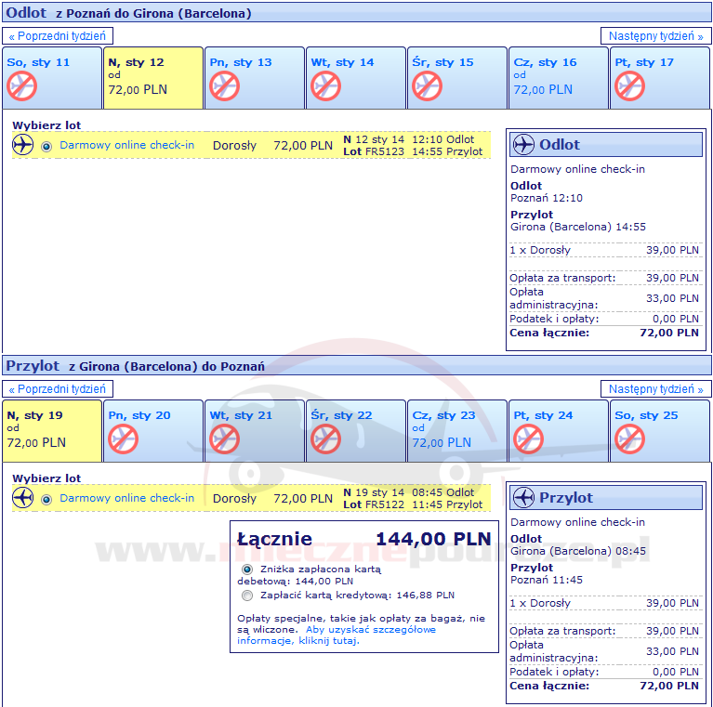Viewport: 713px width, 707px height.
Task: Click no-flight icon under So, sty 25
Action: click(x=629, y=439)
